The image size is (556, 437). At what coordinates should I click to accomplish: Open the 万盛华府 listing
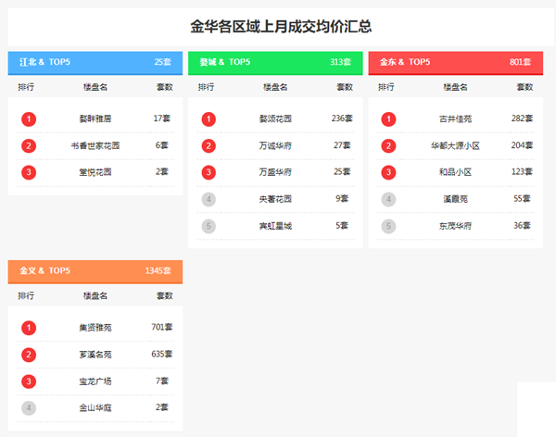[275, 172]
